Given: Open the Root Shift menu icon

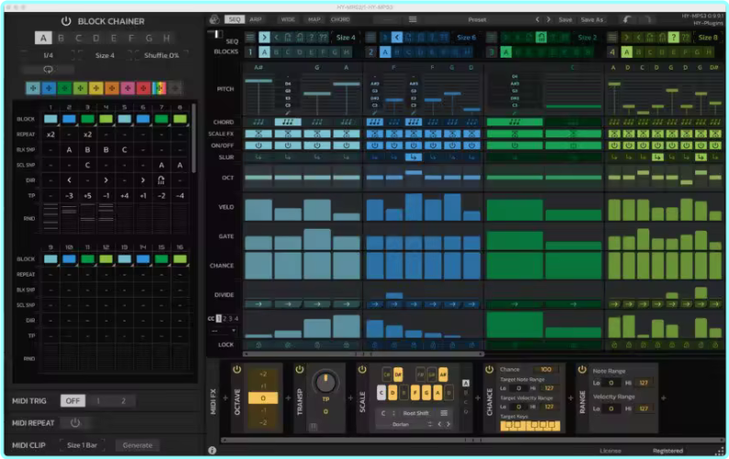Looking at the screenshot, I should point(444,413).
